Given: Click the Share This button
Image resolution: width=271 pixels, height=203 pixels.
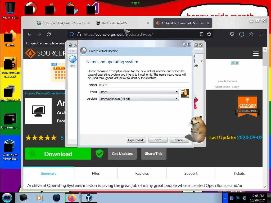Looking at the screenshot, I should (153, 154).
